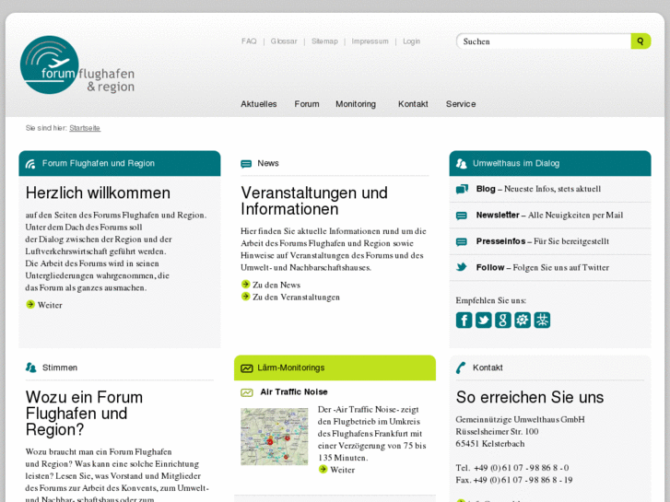The height and width of the screenshot is (502, 670).
Task: Click the Air Traffic Noise heading
Action: [x=294, y=391]
